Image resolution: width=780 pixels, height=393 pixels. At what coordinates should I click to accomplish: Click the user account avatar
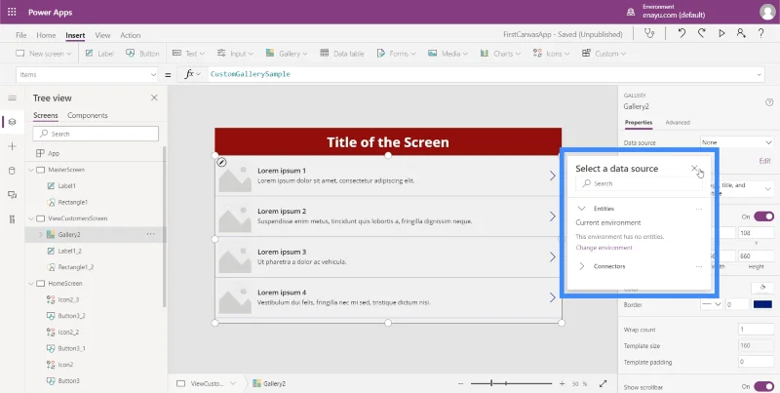767,12
